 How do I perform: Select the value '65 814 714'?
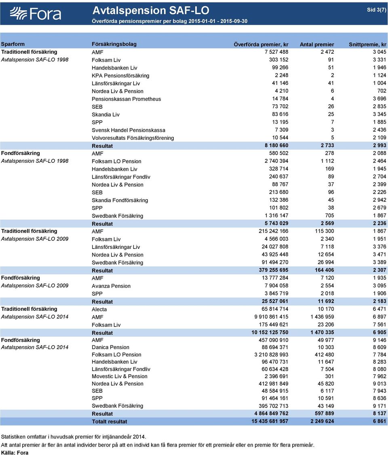pos(275,309)
